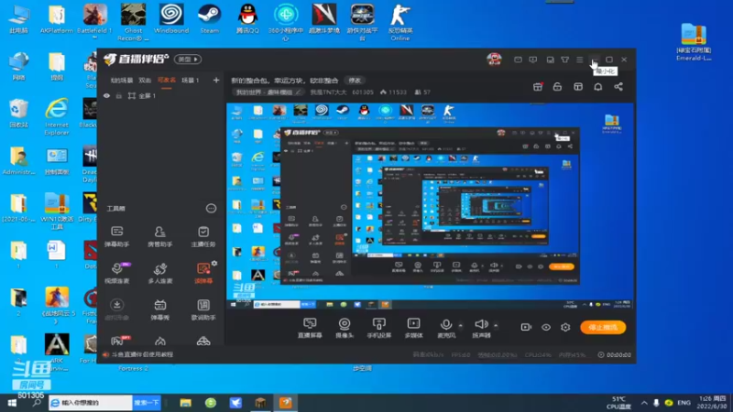
Task: Open the Steam desktop shortcut
Action: 209,18
